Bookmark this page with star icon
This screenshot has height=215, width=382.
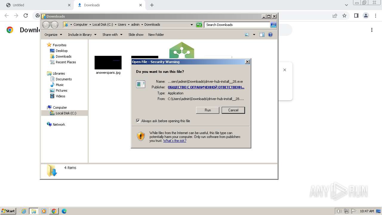point(344,16)
